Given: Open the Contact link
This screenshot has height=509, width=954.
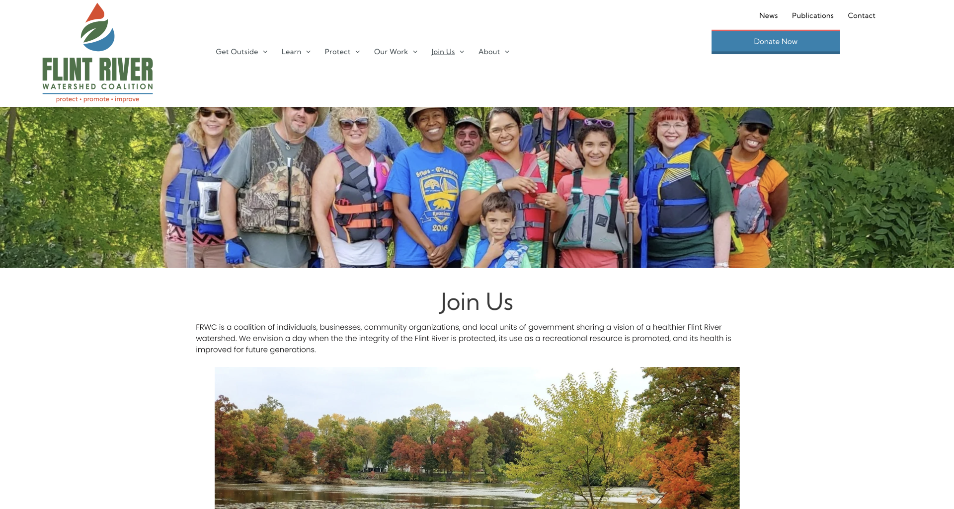Looking at the screenshot, I should pyautogui.click(x=862, y=15).
